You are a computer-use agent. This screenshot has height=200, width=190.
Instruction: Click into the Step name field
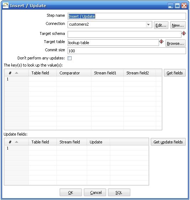point(127,16)
